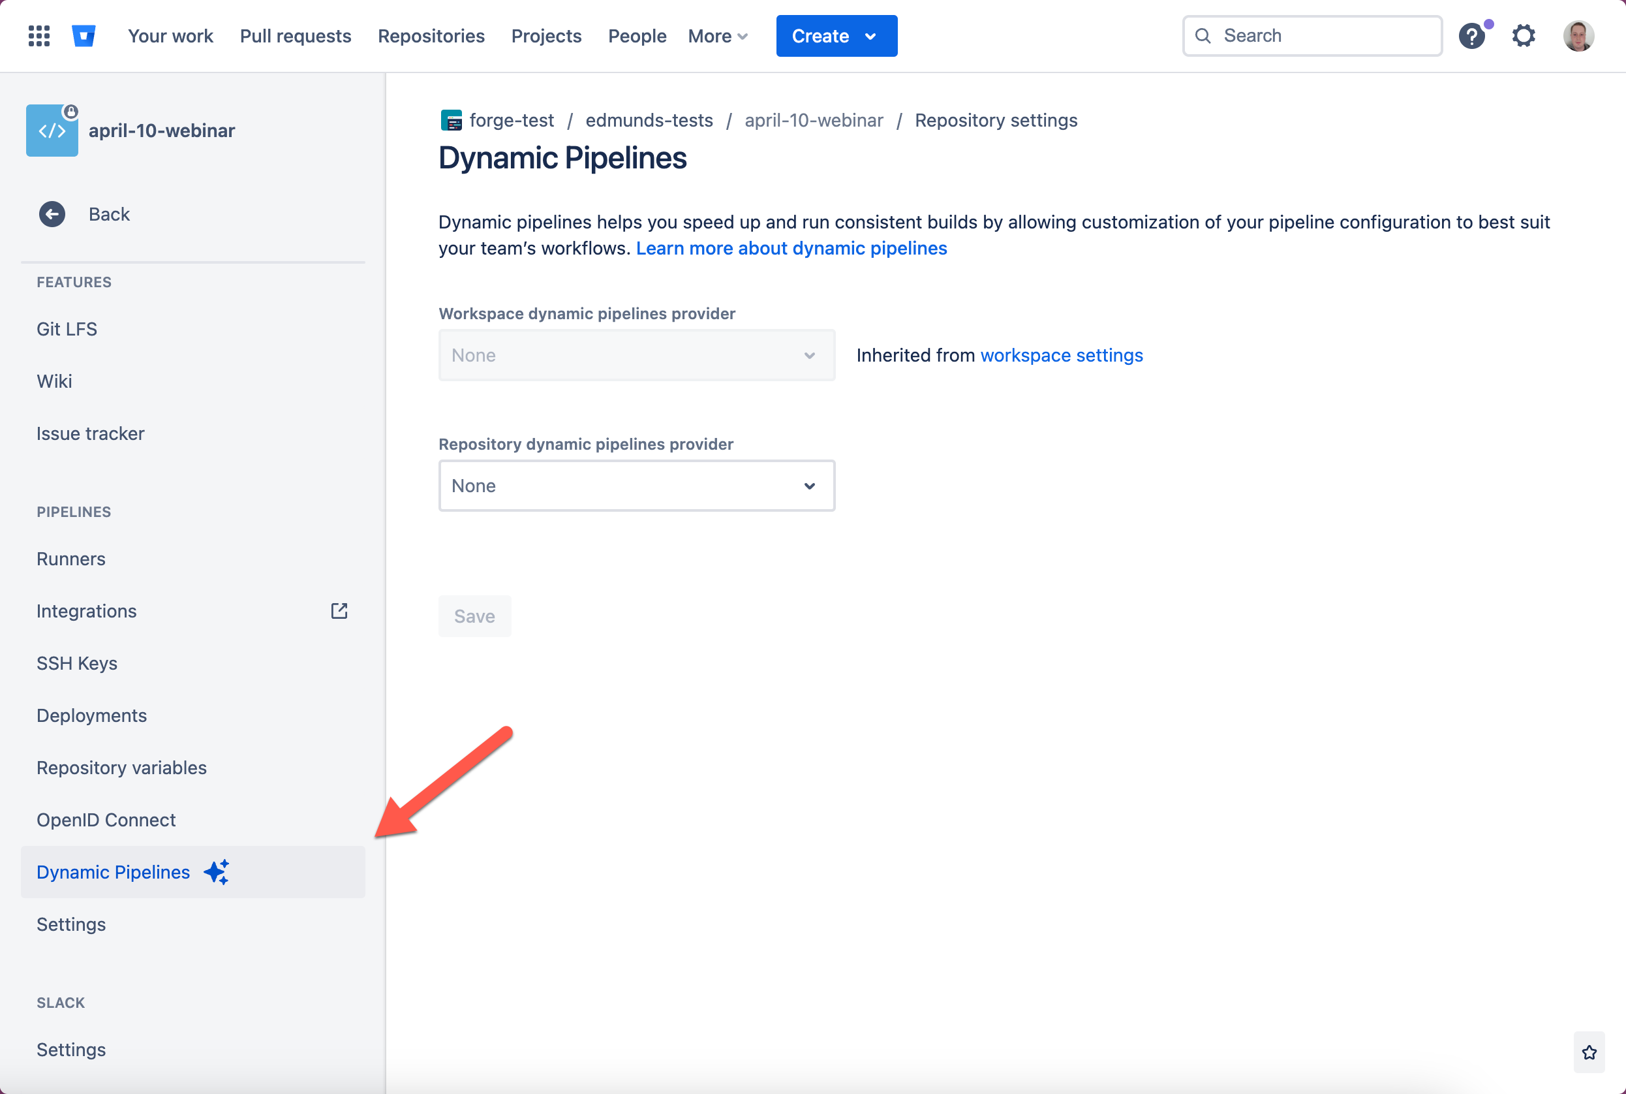Image resolution: width=1626 pixels, height=1094 pixels.
Task: Open Learn more about dynamic pipelines link
Action: 791,247
